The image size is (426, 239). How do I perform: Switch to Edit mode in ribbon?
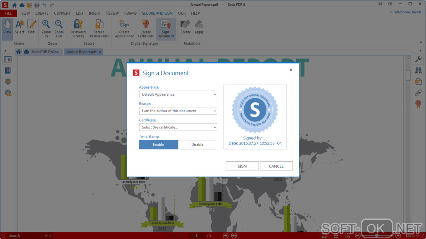pos(31,27)
